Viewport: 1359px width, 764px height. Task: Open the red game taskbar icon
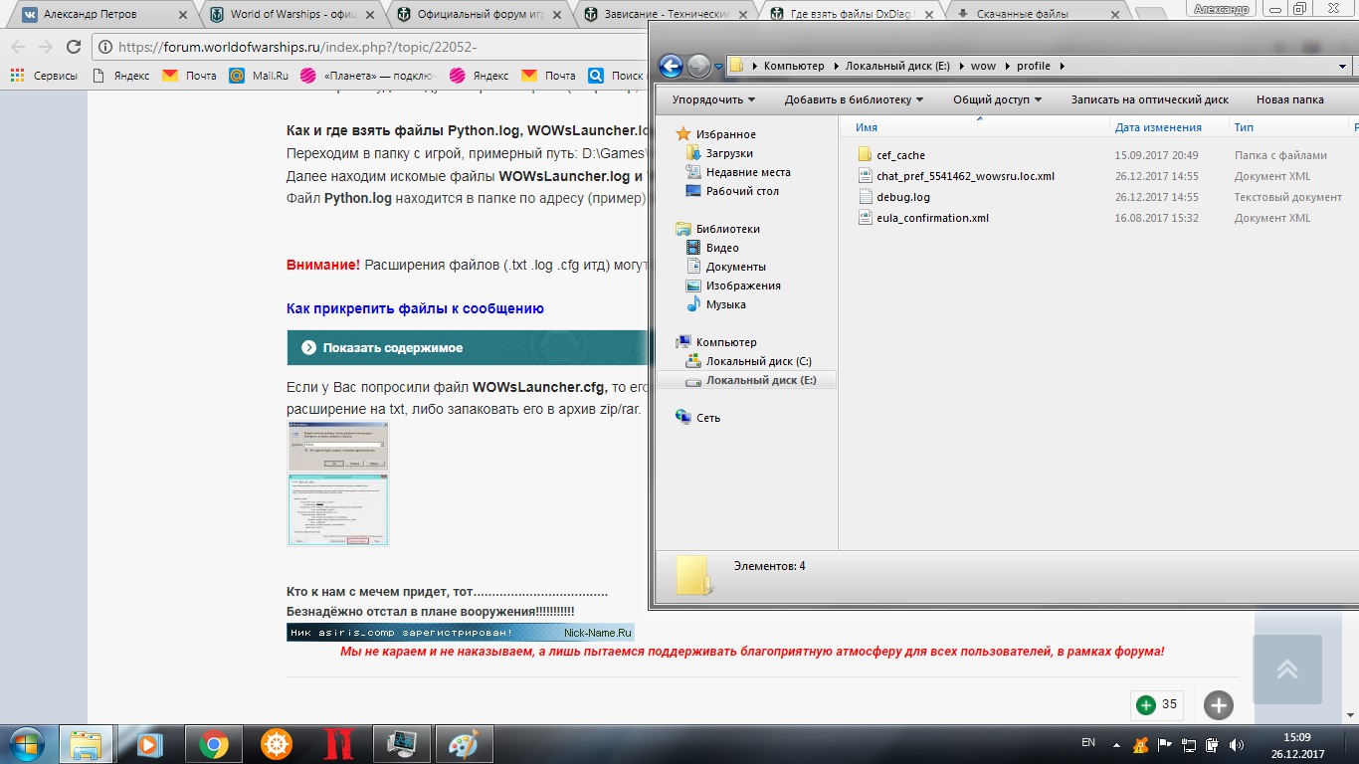point(338,744)
